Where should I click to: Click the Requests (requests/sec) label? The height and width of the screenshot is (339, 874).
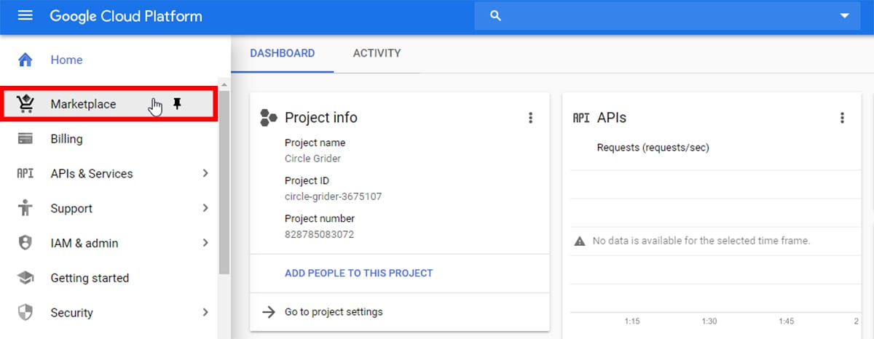[653, 148]
